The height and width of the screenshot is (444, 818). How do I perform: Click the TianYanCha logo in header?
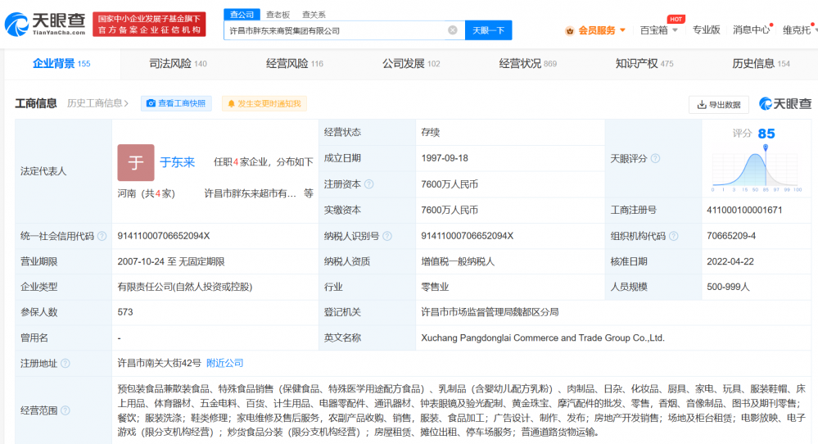coord(45,25)
